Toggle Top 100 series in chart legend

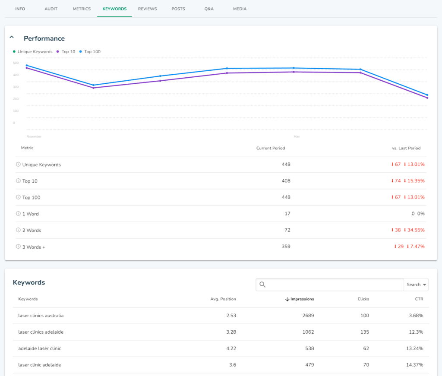coord(90,51)
